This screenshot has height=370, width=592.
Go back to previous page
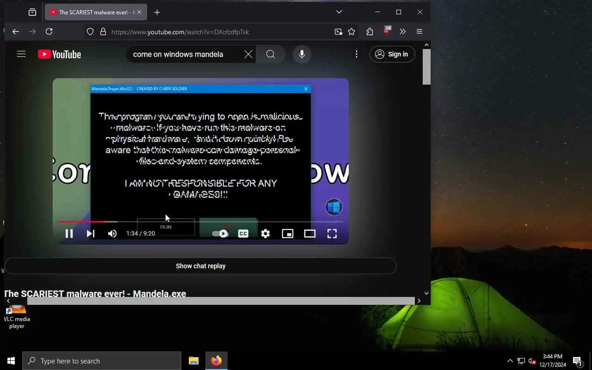pos(16,32)
